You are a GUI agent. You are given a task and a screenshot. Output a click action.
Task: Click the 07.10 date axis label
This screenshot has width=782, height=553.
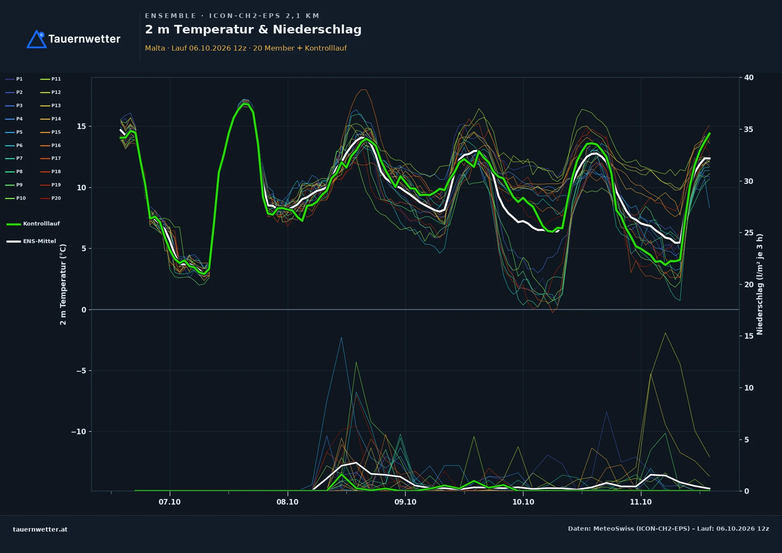pyautogui.click(x=170, y=502)
